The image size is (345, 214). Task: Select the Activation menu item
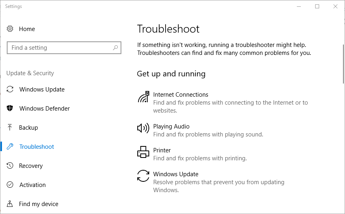coord(32,185)
